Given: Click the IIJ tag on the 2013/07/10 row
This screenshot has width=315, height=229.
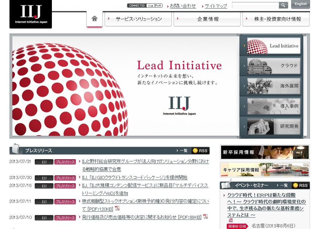Looking at the screenshot, I should click(x=44, y=218).
